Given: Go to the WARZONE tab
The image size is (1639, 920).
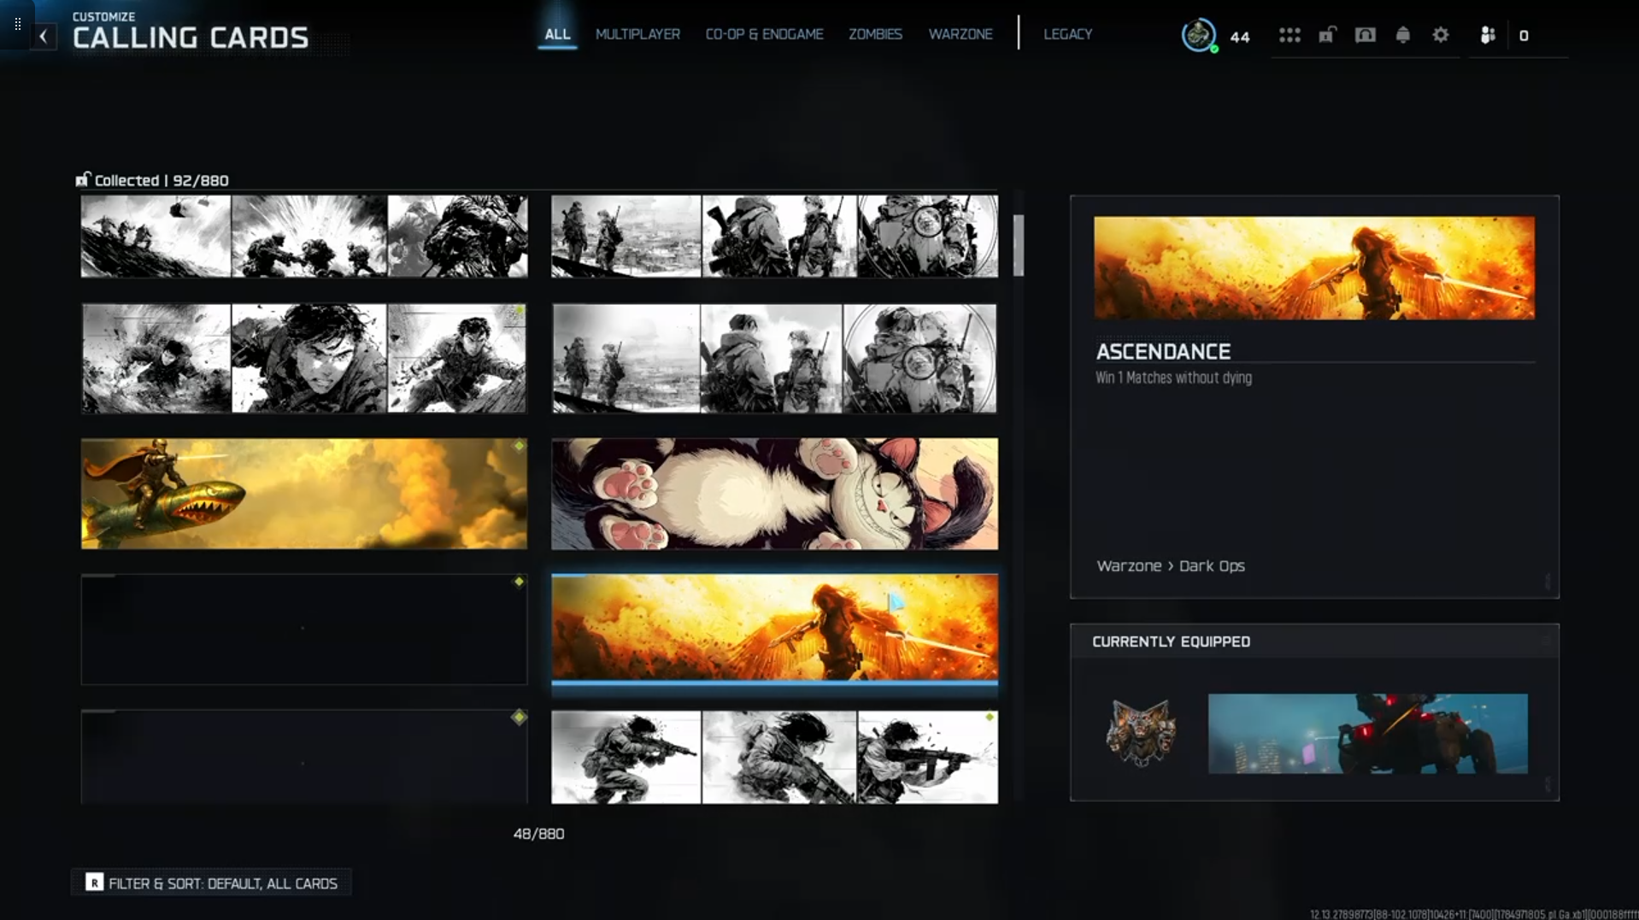Looking at the screenshot, I should [960, 34].
